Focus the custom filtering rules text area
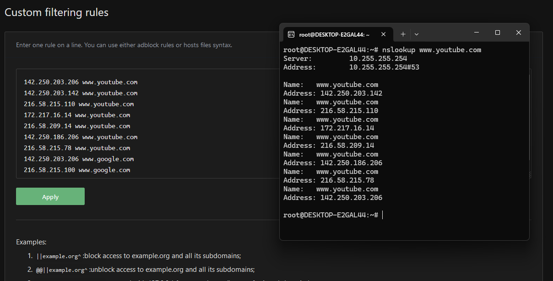 (147, 124)
